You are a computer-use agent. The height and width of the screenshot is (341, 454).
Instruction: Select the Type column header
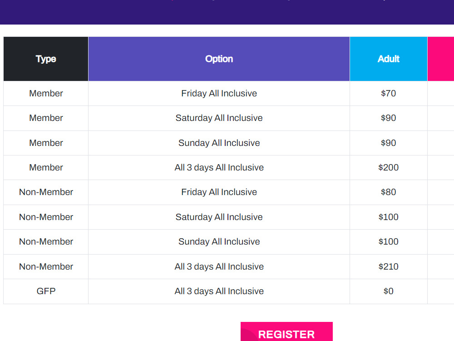point(46,59)
